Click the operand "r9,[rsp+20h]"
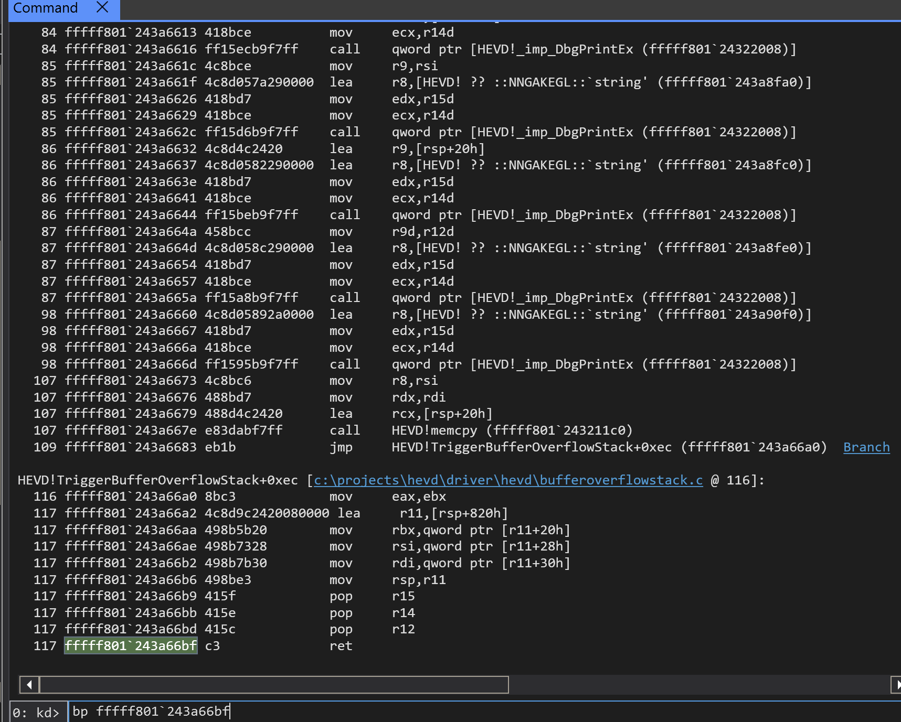This screenshot has height=722, width=901. pos(438,149)
